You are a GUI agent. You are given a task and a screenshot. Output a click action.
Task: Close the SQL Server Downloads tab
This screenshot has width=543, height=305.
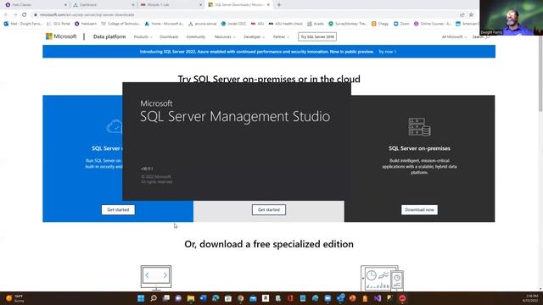point(268,5)
